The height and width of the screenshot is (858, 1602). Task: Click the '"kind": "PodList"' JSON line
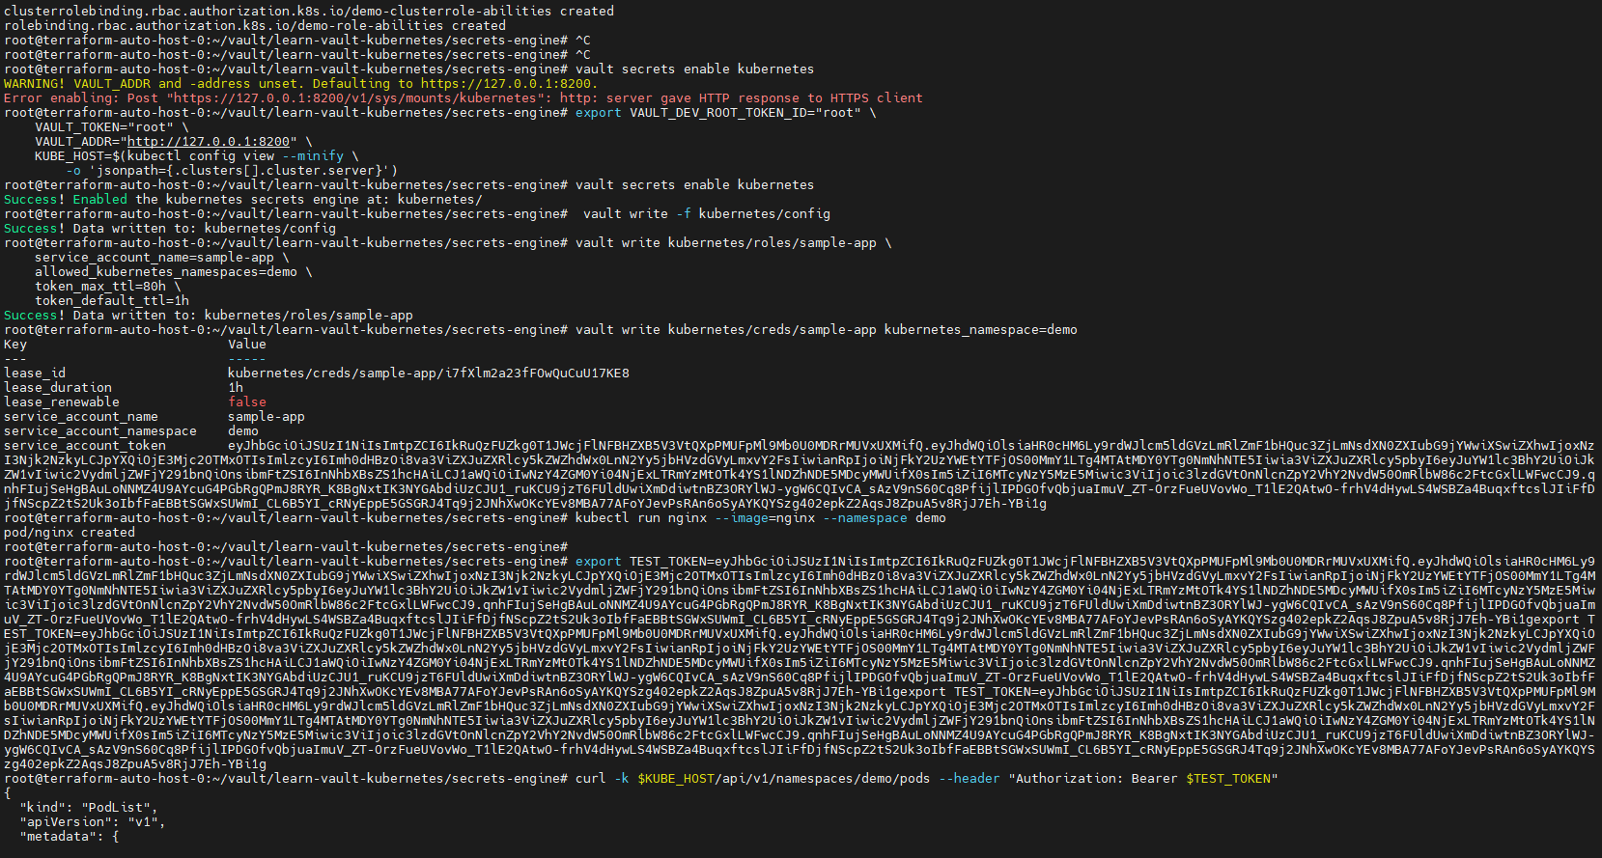[x=89, y=807]
